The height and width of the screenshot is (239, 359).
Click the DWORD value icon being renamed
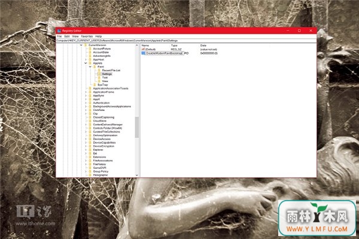(x=144, y=53)
